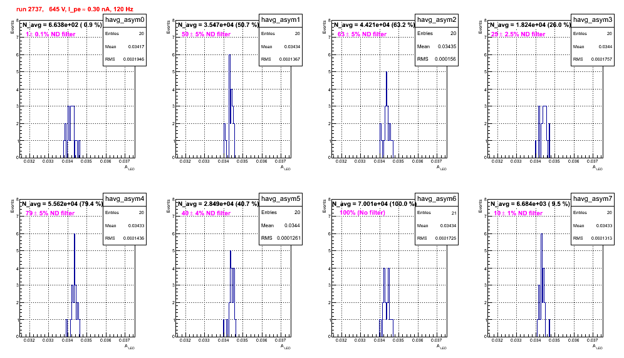Select the N_avg = 3.547e+04 label
The width and height of the screenshot is (624, 358).
218,24
